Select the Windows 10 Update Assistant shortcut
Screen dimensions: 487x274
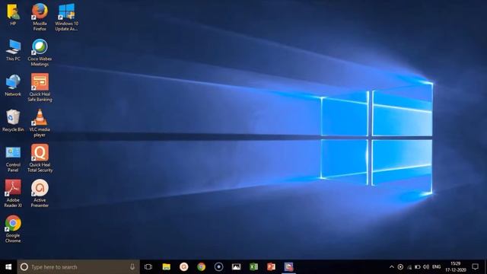click(66, 17)
